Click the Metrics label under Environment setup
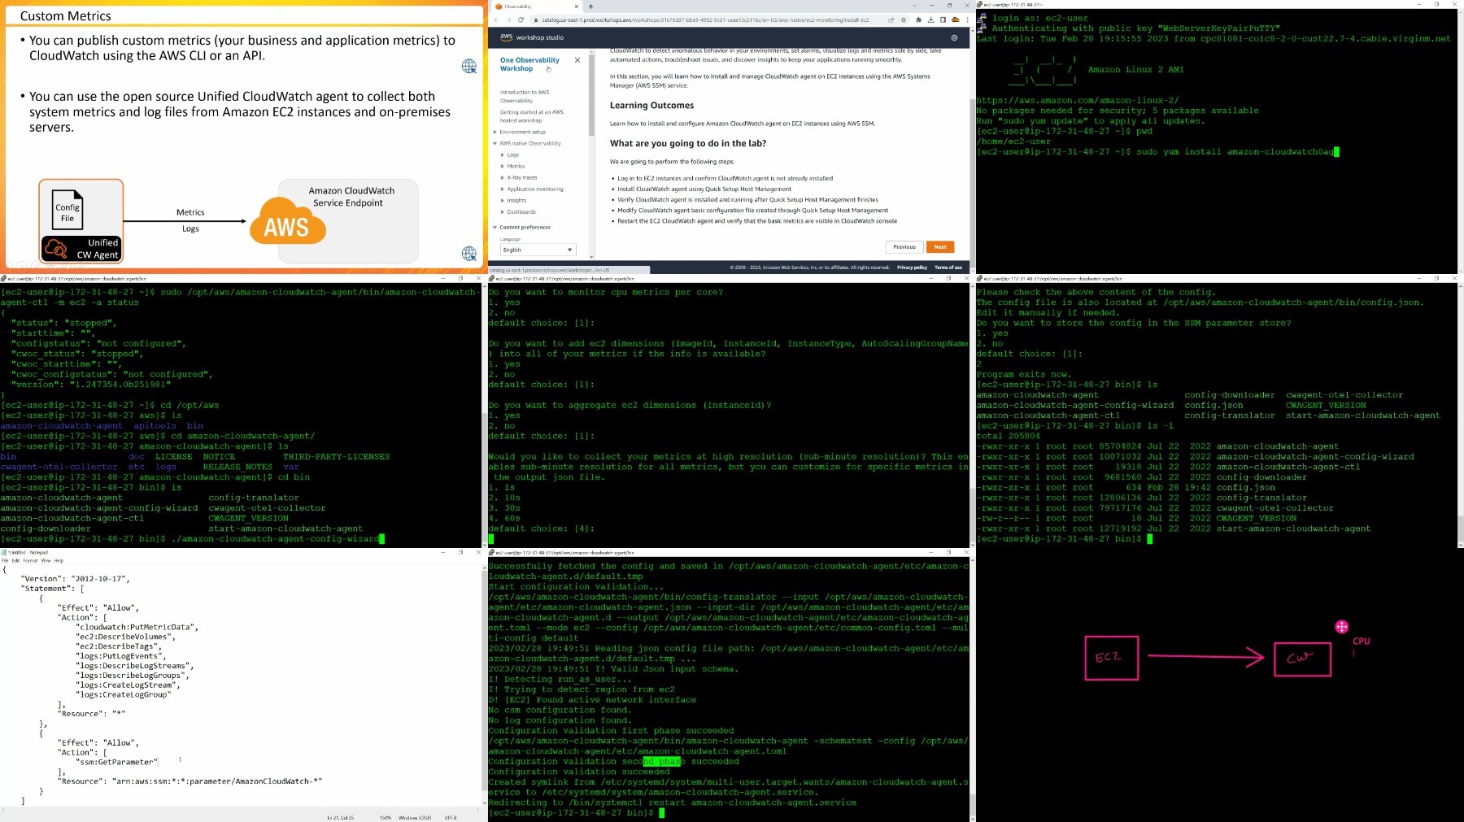 click(x=516, y=166)
